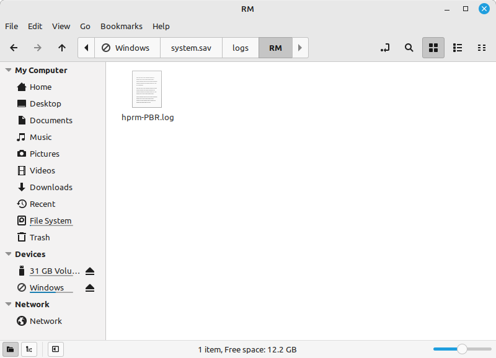496x358 pixels.
Task: Open the Bookmarks menu
Action: pyautogui.click(x=122, y=26)
